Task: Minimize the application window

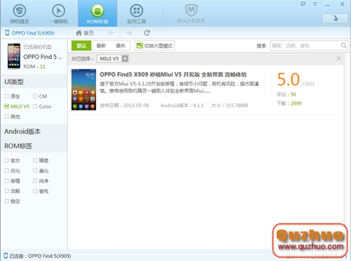Action: pos(327,4)
